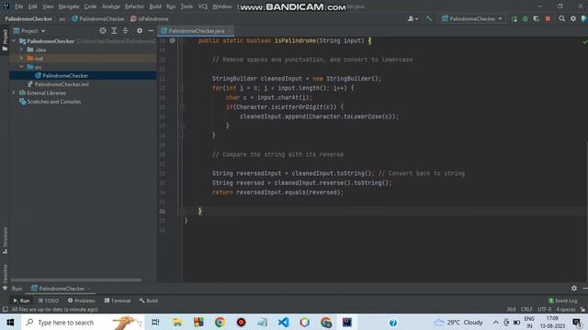Click the Build hammer icon in toolbar
588x330 pixels.
(x=429, y=18)
